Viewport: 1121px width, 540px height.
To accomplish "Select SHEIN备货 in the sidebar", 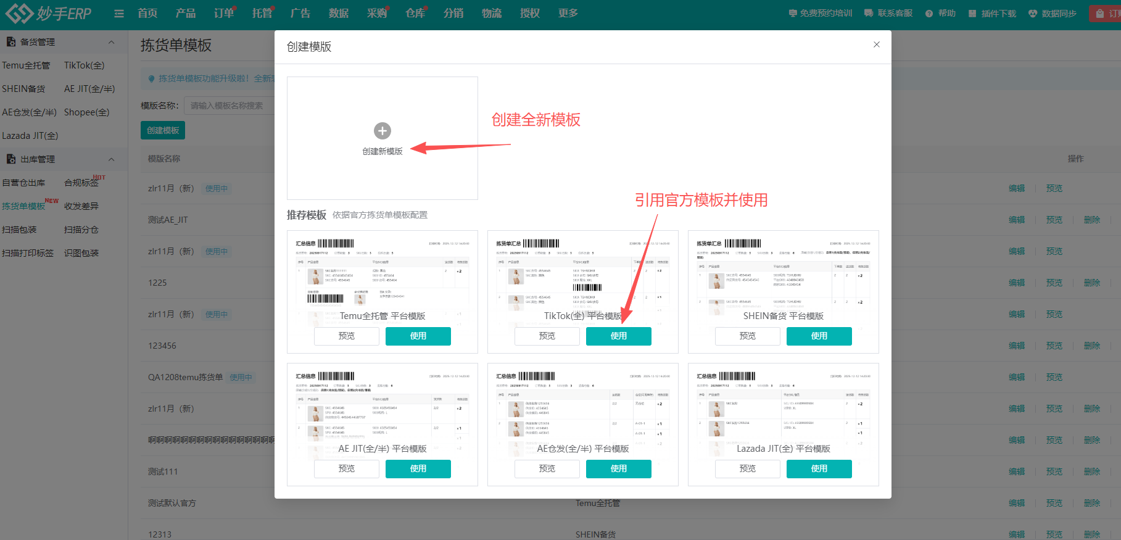I will click(x=23, y=89).
